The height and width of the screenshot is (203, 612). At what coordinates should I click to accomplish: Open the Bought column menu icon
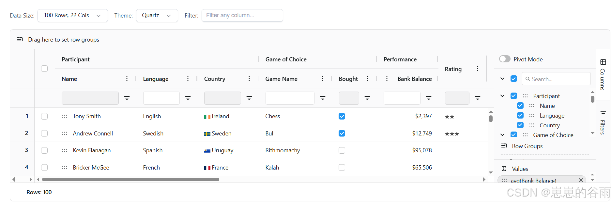click(x=367, y=79)
